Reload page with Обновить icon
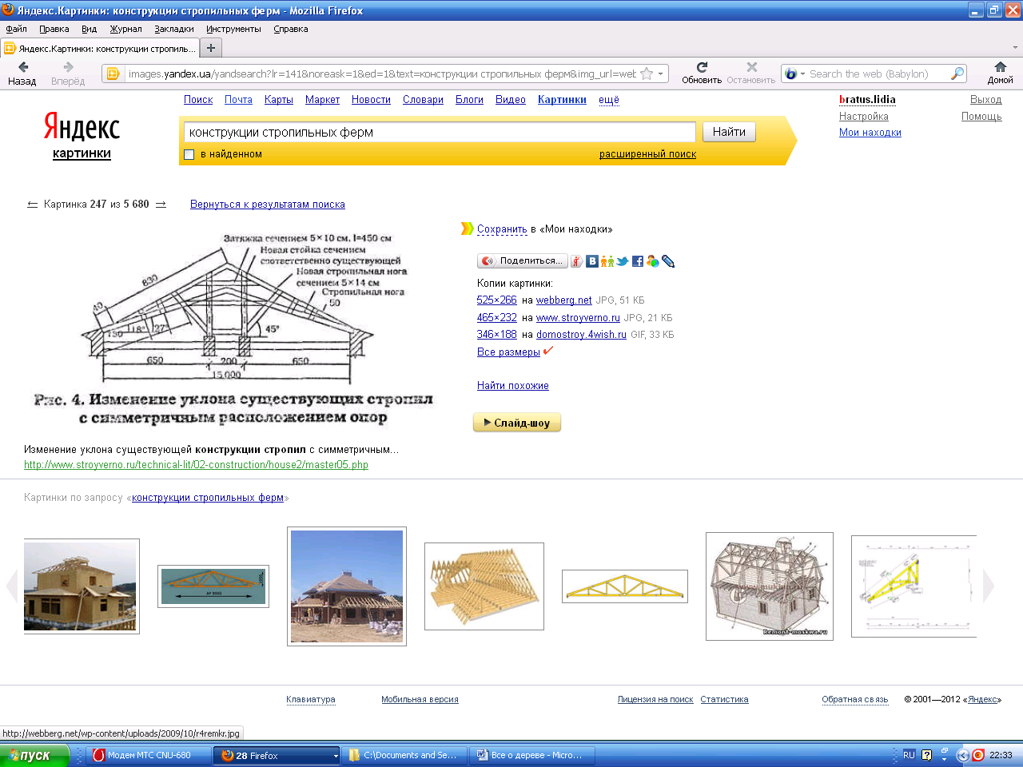Screen dimensions: 1023x767 [702, 67]
